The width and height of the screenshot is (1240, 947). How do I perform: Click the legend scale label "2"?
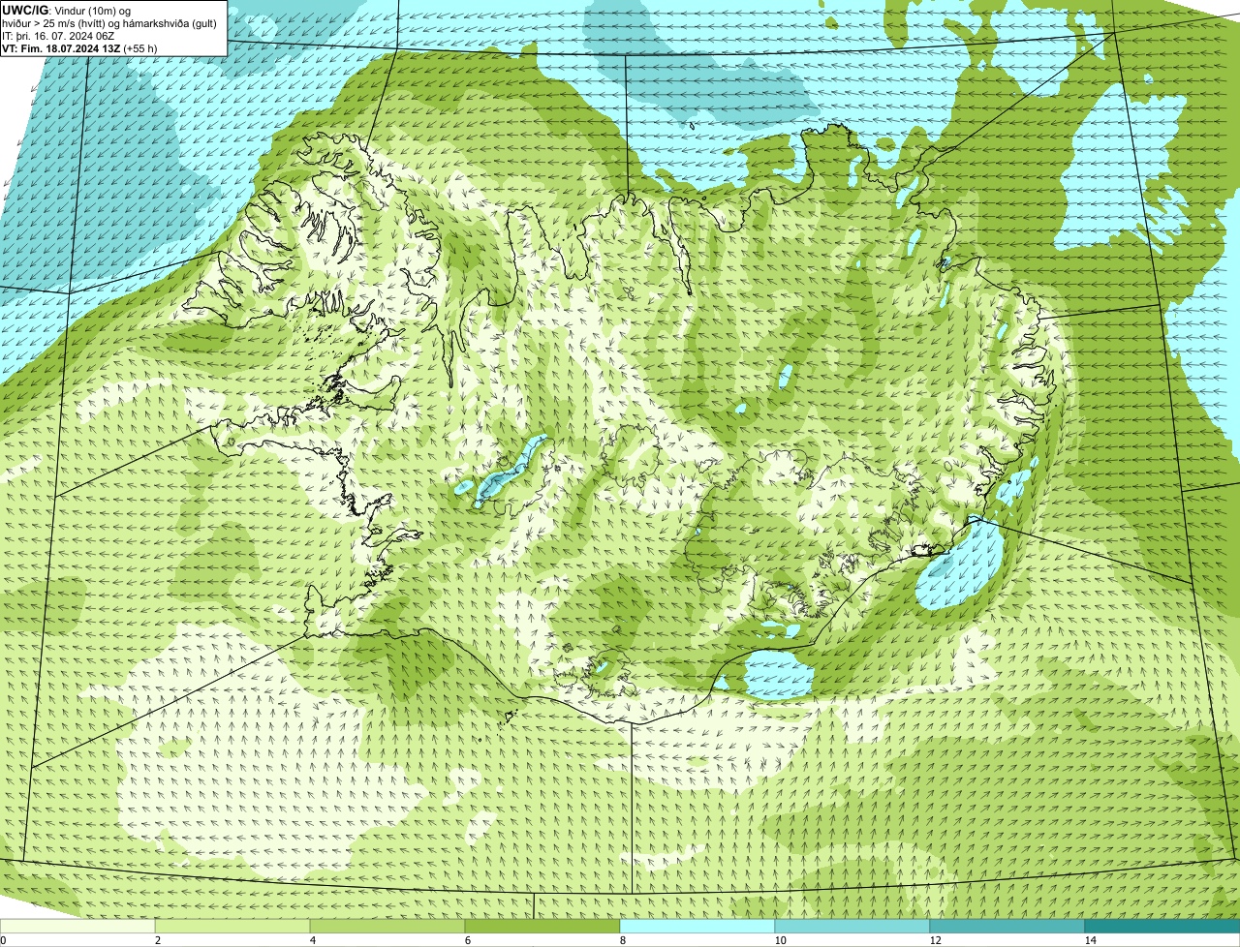pyautogui.click(x=157, y=940)
